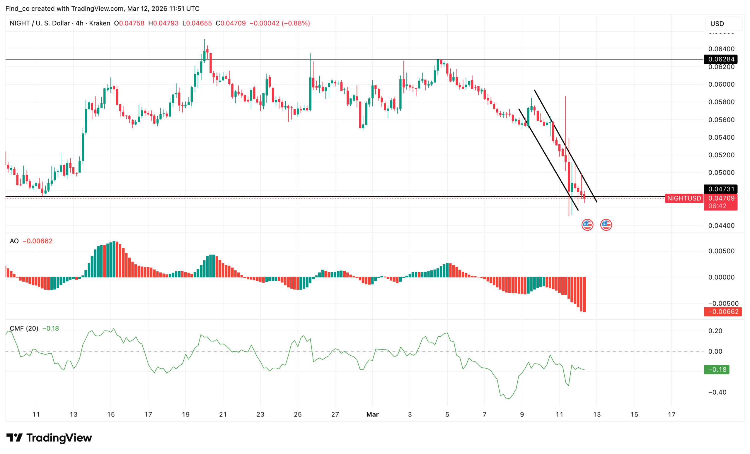Click the AO value tag −0.00662 on axis
The height and width of the screenshot is (454, 750).
point(722,312)
